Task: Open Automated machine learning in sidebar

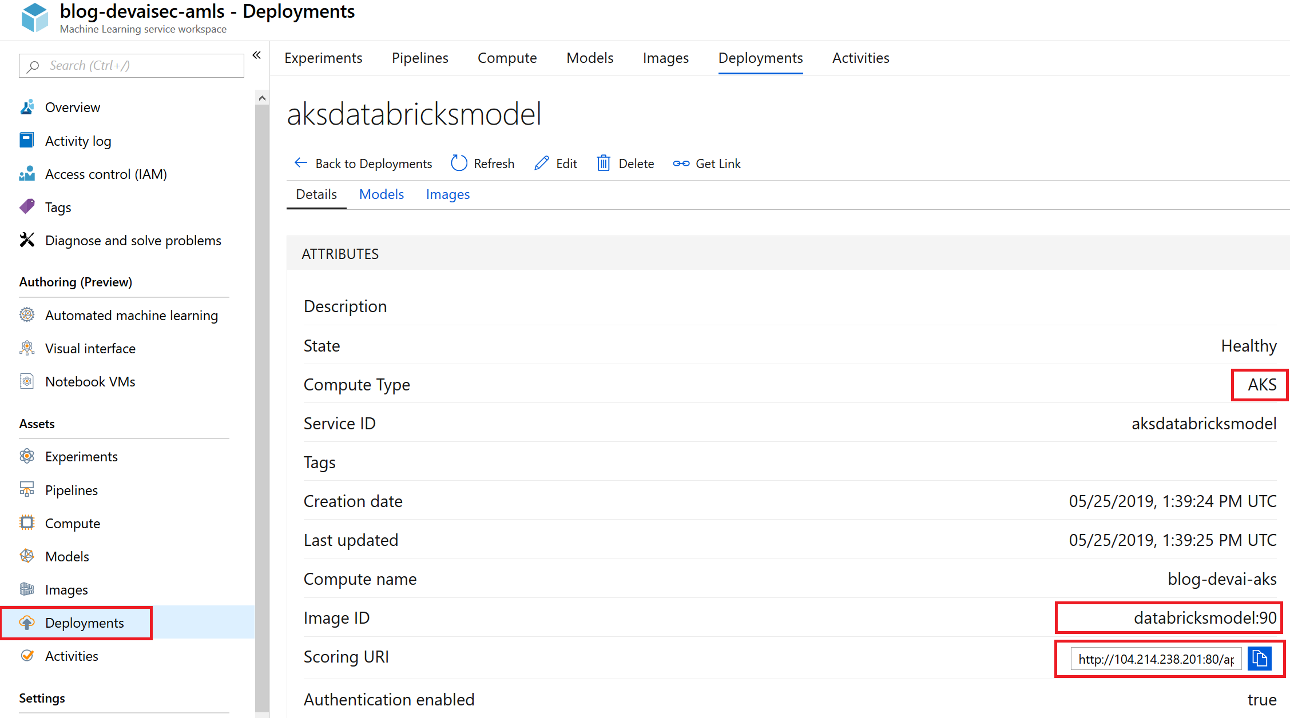Action: 131,315
